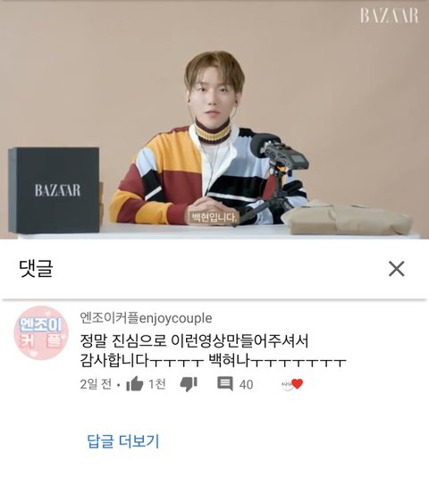Click the 1천 like count
Screen dimensions: 429x478
coord(157,384)
